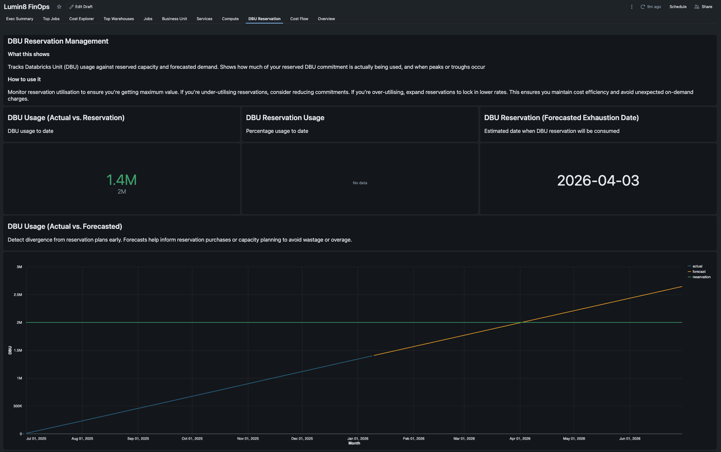This screenshot has height=452, width=721.
Task: Click the Edit Draft pencil button
Action: tap(81, 7)
